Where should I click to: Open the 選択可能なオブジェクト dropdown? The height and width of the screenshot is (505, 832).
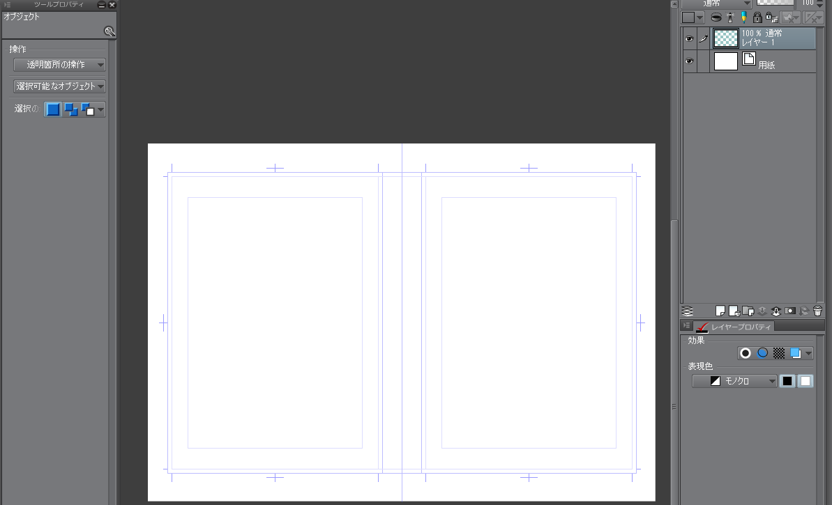(59, 86)
